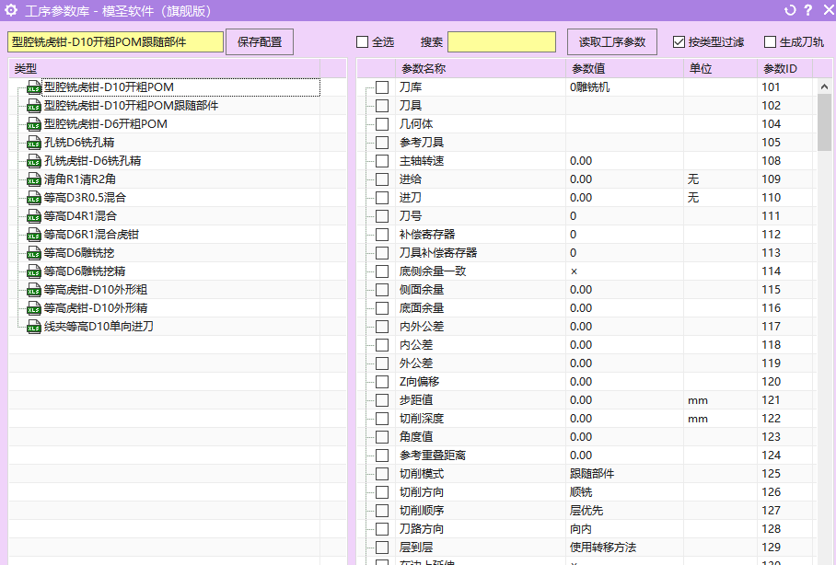Click XLS icon beside 型腔铣虎钳-D10开粗POM

pyautogui.click(x=33, y=87)
